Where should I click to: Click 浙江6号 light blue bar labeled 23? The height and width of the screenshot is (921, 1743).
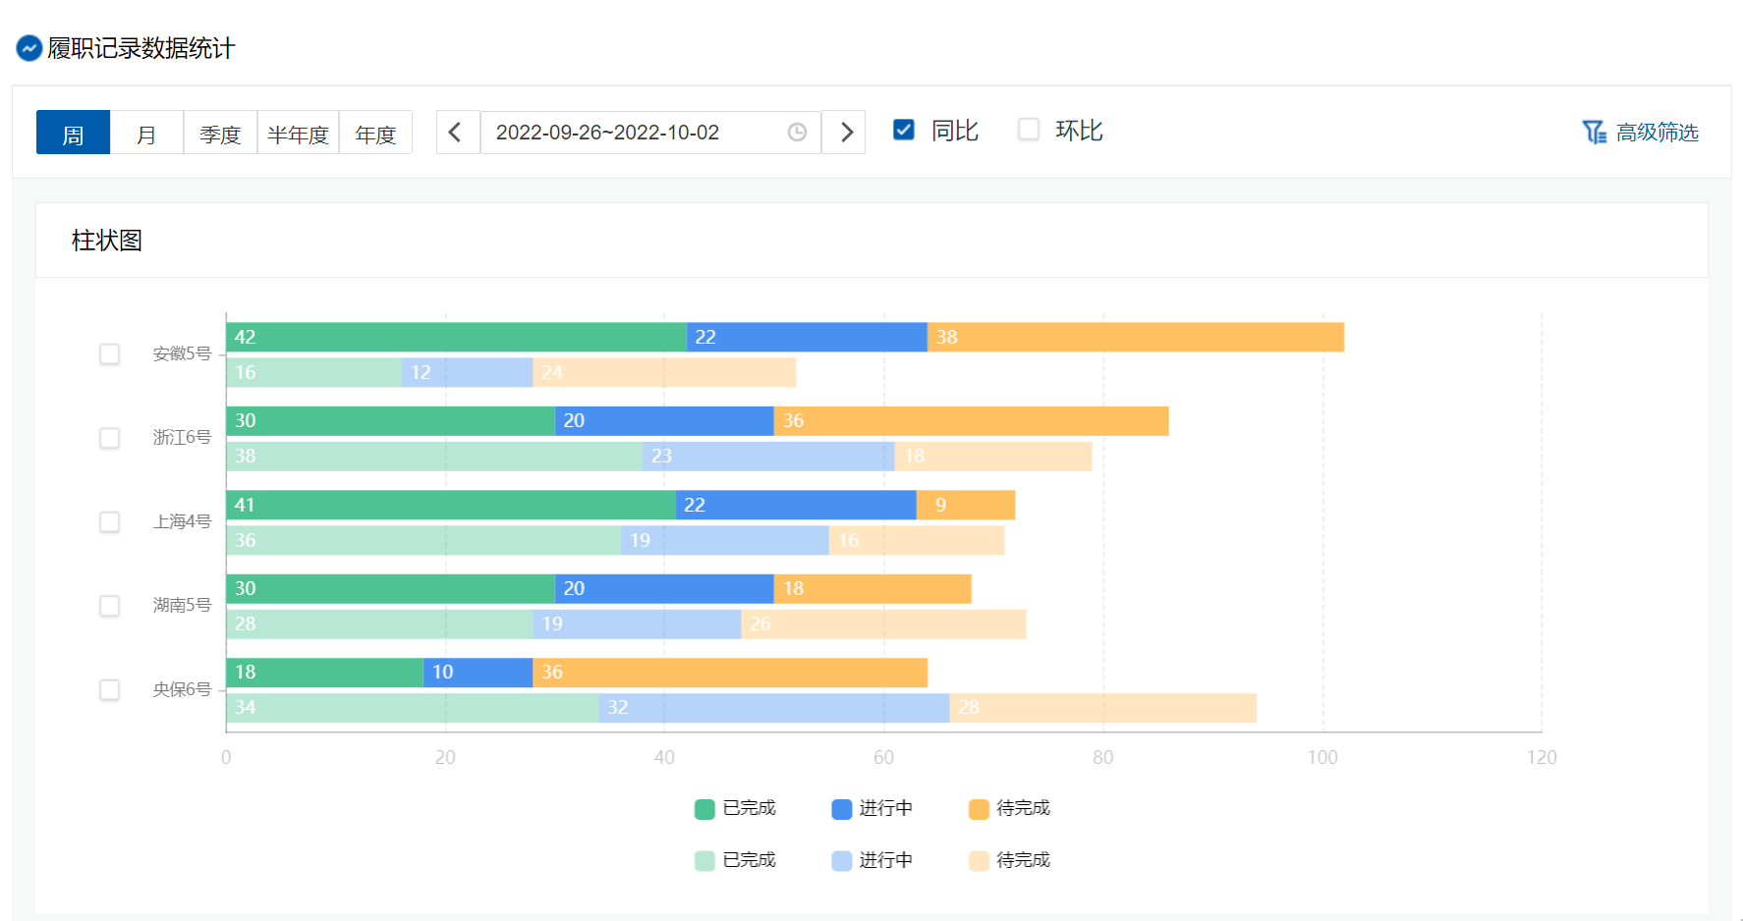click(x=768, y=457)
